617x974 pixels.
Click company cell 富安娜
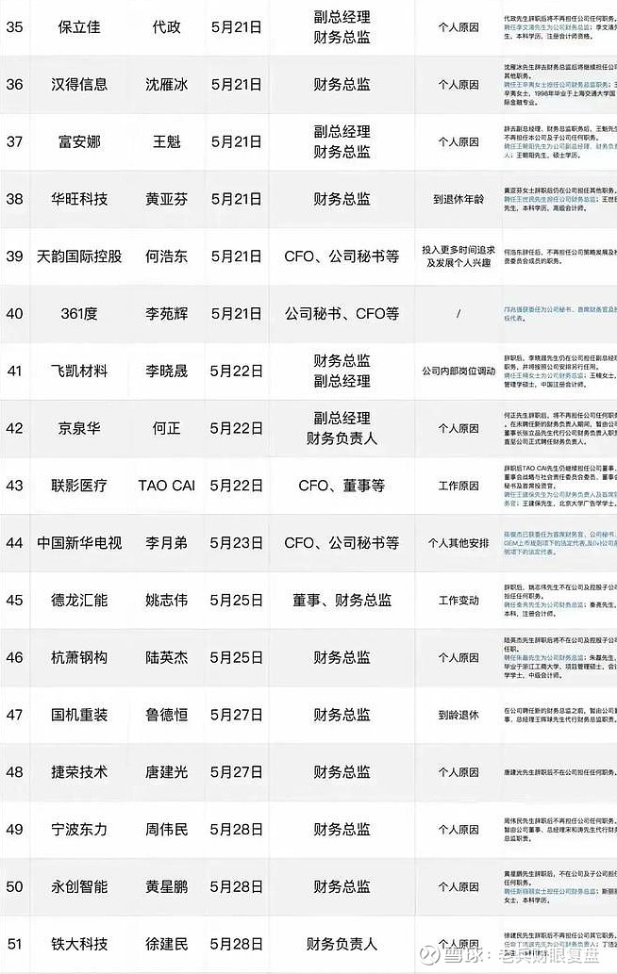tap(79, 141)
